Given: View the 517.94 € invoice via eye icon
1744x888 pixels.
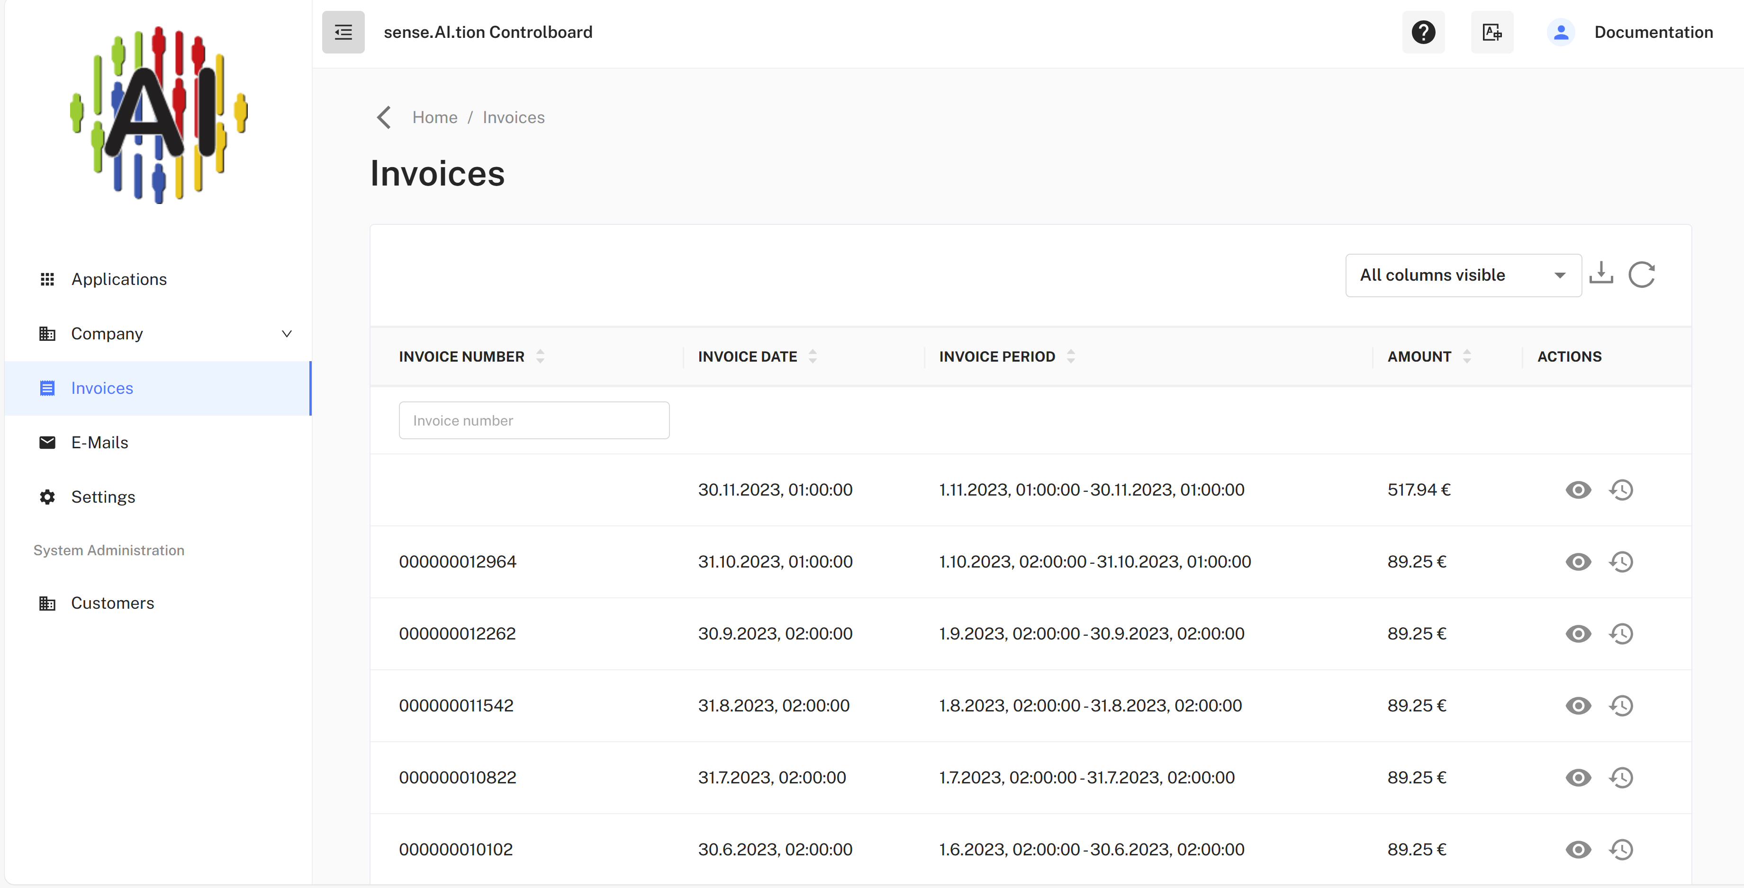Looking at the screenshot, I should point(1578,489).
